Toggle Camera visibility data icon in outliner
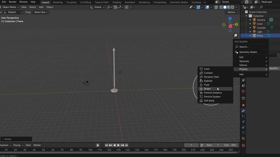The image size is (280, 157). (271, 20)
